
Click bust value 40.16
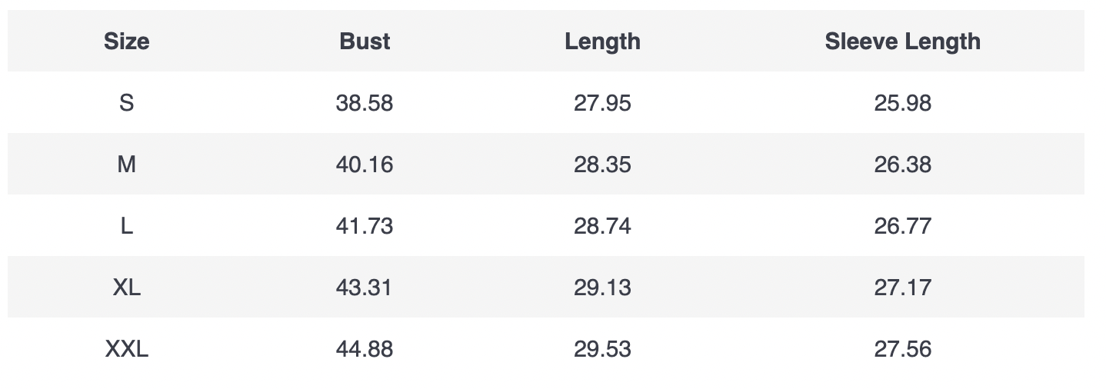(x=365, y=165)
